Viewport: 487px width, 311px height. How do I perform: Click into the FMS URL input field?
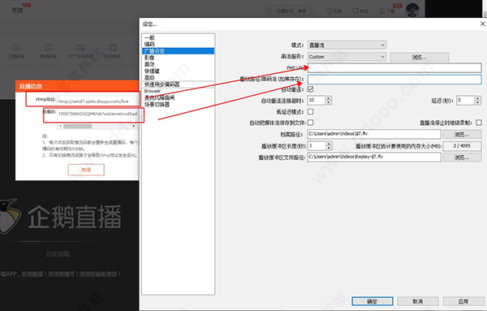click(x=394, y=67)
